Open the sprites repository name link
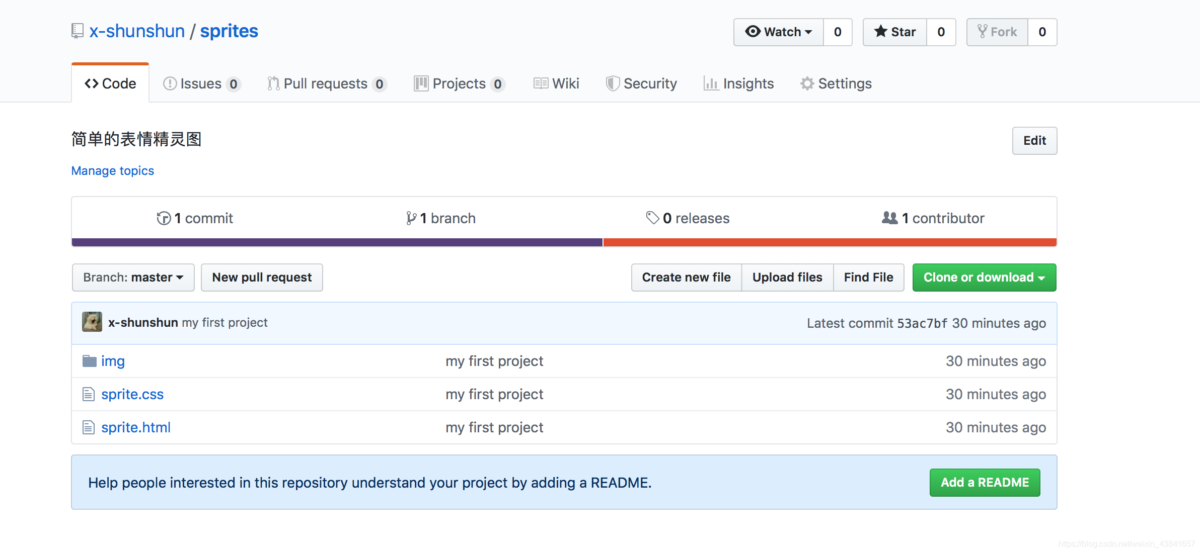The height and width of the screenshot is (553, 1200). 229,31
